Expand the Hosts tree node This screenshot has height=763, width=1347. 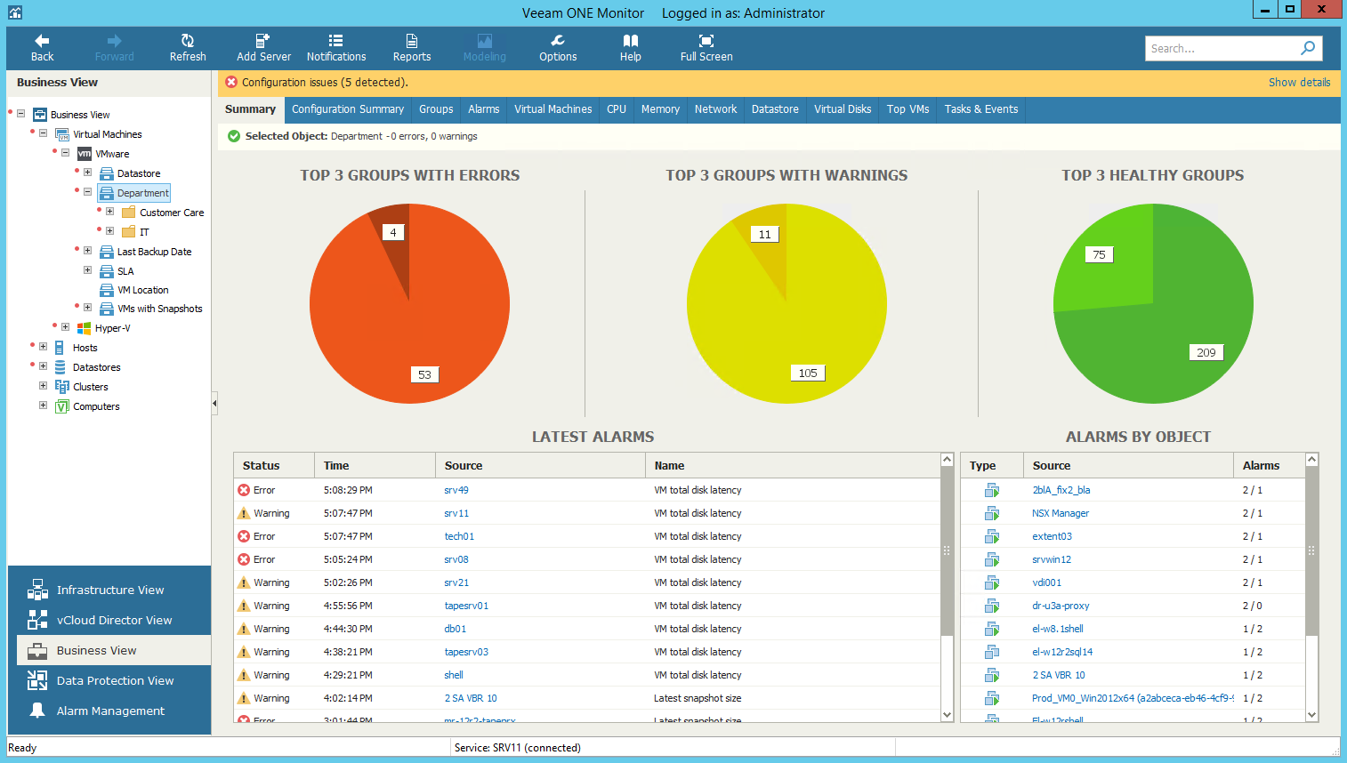pos(43,347)
